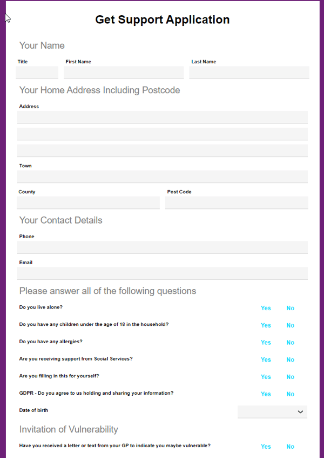324x458 pixels.
Task: Click the first Address line field
Action: pos(162,117)
